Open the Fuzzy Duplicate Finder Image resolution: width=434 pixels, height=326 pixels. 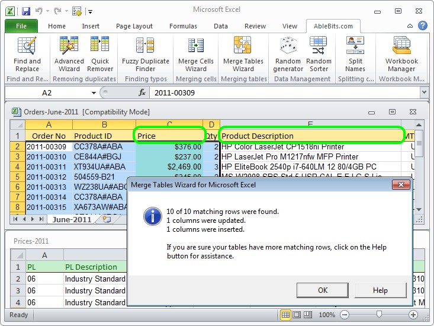145,55
